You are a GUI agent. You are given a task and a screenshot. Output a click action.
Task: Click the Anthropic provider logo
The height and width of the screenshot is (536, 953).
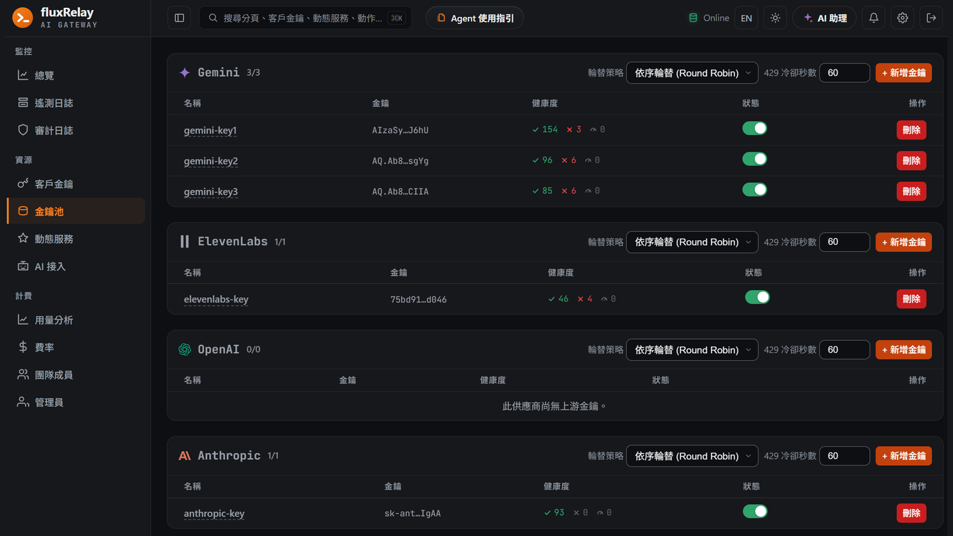click(185, 456)
